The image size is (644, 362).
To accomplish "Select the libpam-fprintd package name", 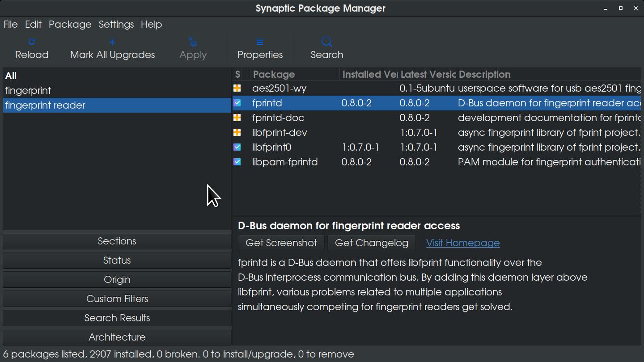I will (x=285, y=162).
